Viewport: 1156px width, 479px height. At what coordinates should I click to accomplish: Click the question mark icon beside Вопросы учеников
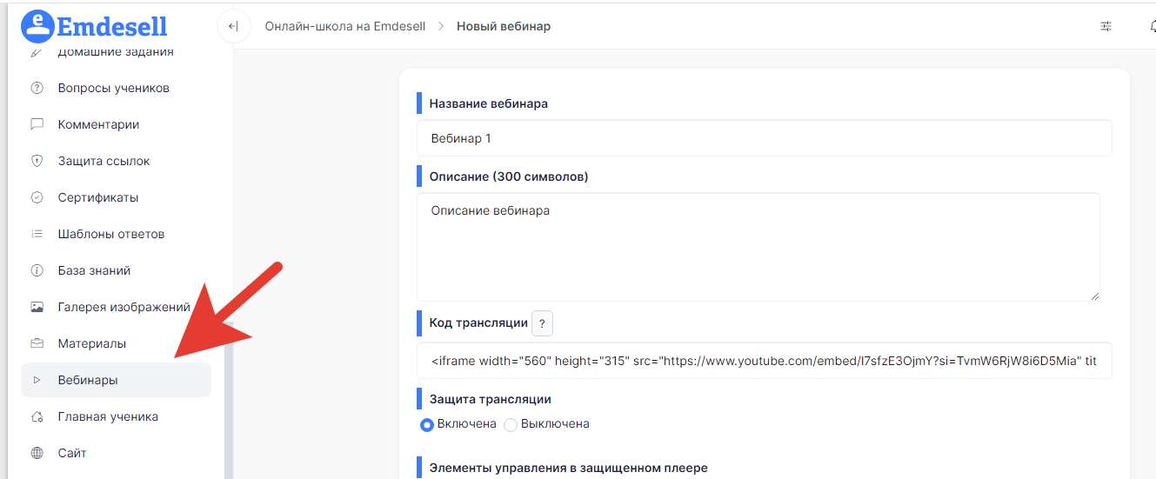point(37,88)
